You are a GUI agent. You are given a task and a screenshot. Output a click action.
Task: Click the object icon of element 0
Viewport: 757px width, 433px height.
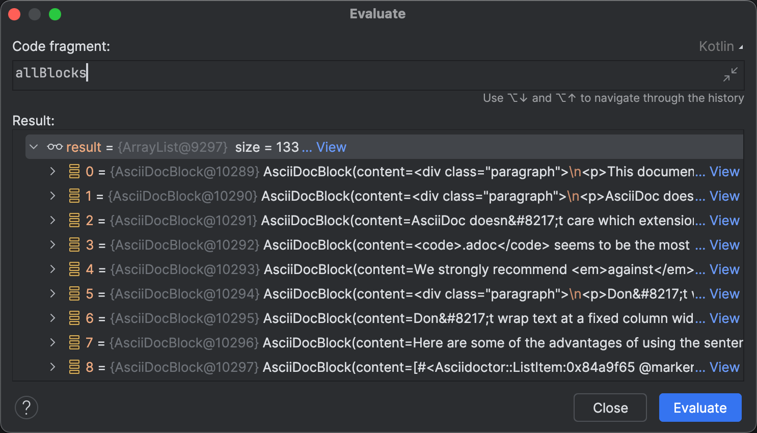click(74, 172)
